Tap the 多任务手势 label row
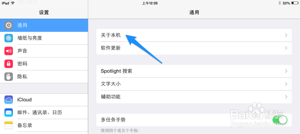The height and width of the screenshot is (134, 300). (x=194, y=120)
